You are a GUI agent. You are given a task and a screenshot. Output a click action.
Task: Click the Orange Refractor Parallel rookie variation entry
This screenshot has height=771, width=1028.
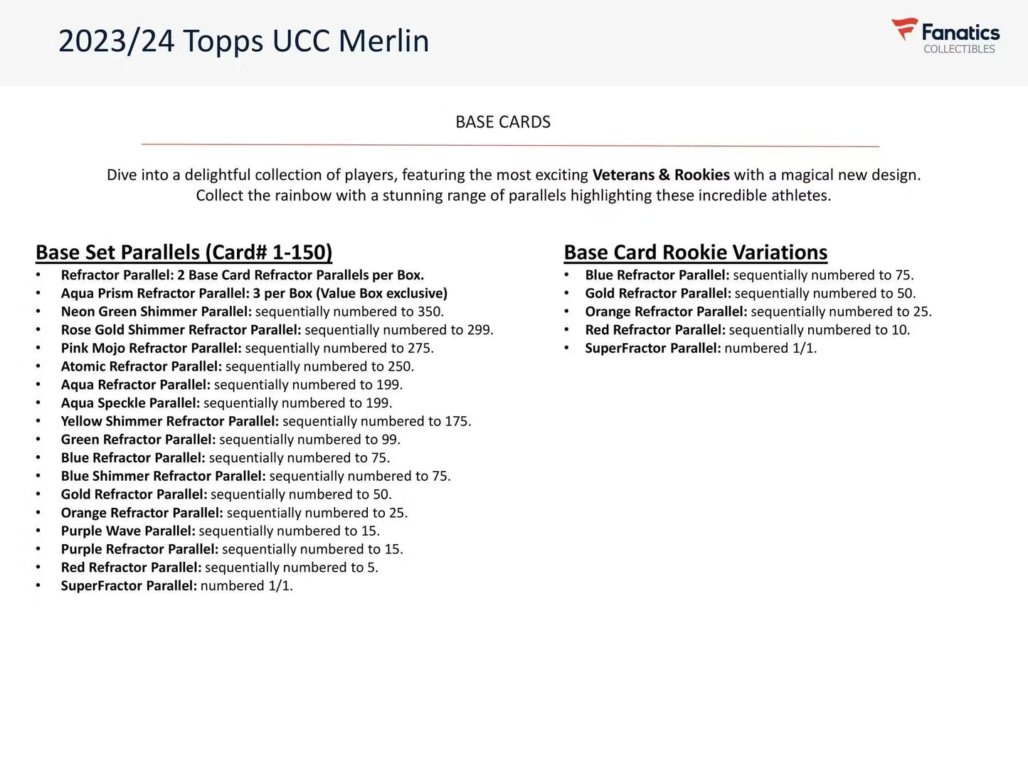758,312
